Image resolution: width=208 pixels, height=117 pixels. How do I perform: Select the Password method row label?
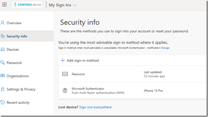78,74
